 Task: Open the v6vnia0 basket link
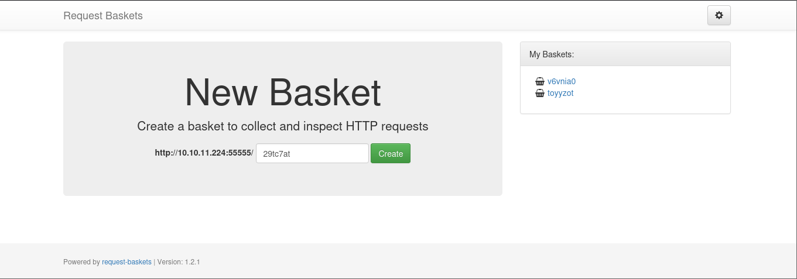(x=561, y=82)
